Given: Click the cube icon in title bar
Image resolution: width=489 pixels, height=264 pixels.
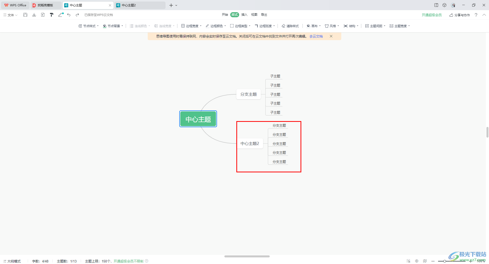Looking at the screenshot, I should (x=444, y=5).
